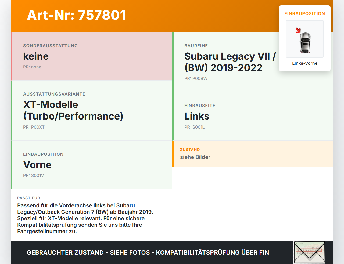Image resolution: width=344 pixels, height=264 pixels.
Task: Select the Sonderausstattung keine card
Action: [91, 56]
